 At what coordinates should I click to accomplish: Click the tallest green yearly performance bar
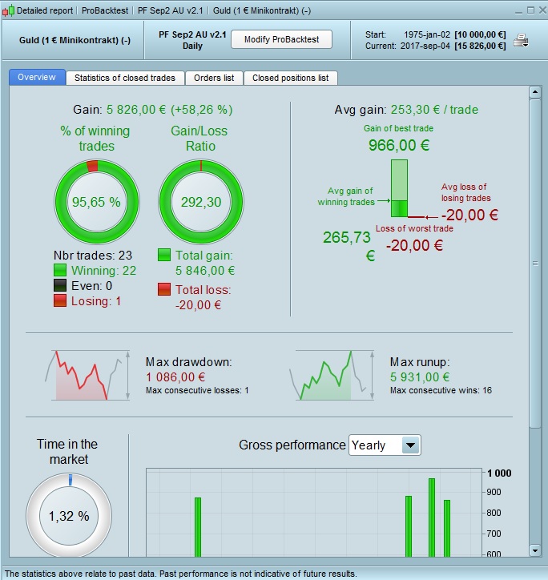click(432, 518)
